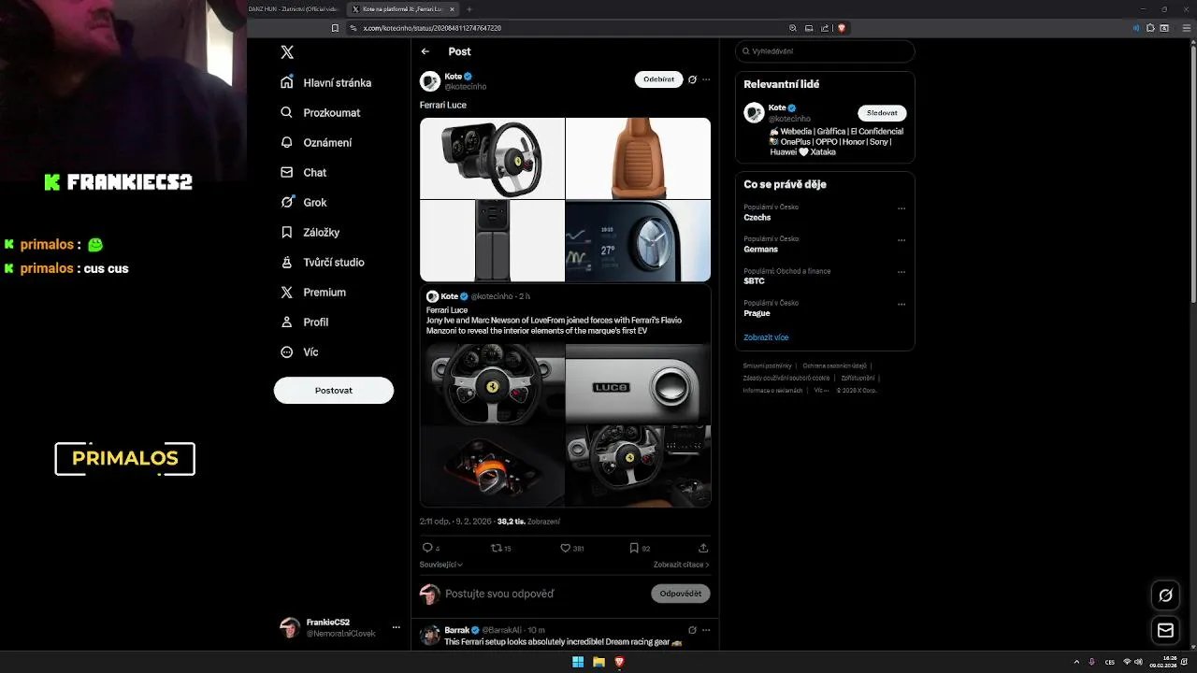Open FrankieCS2 account menu dots
This screenshot has height=673, width=1197.
[396, 627]
